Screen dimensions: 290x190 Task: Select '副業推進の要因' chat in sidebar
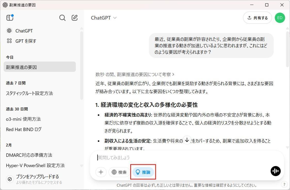click(x=40, y=67)
